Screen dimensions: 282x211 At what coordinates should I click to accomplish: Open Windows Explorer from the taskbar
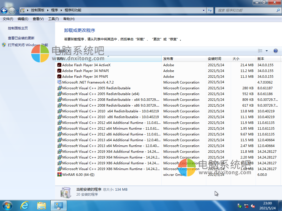(42, 205)
